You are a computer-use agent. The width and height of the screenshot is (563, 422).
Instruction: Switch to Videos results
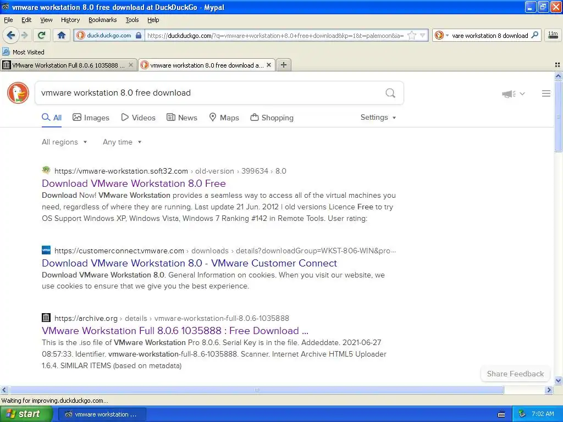click(138, 118)
